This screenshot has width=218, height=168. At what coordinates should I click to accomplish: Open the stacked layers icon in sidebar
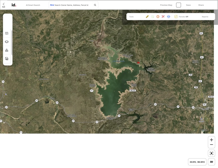click(x=7, y=42)
